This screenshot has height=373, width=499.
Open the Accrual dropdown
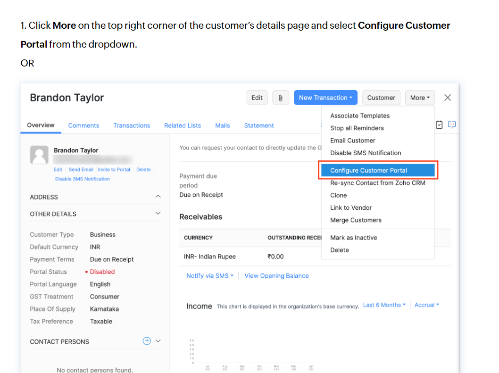(426, 305)
